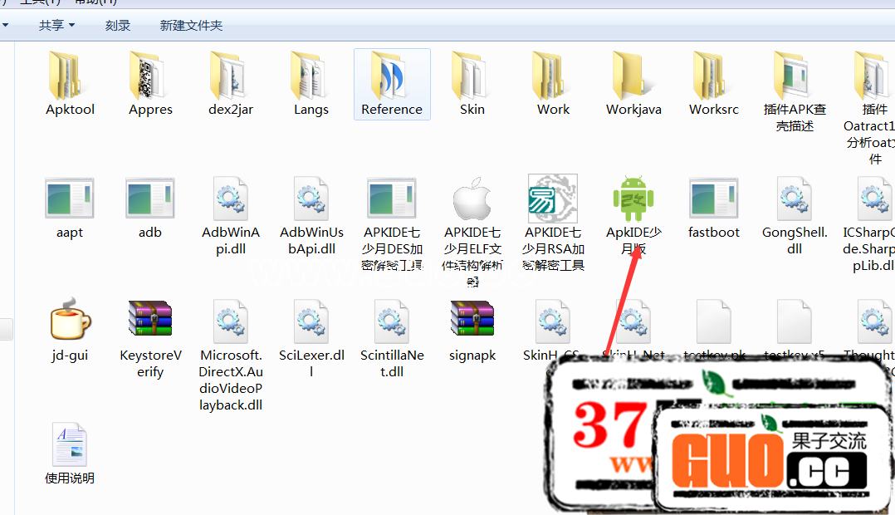Open the 使用说明 document file
The height and width of the screenshot is (515, 895).
tap(70, 444)
